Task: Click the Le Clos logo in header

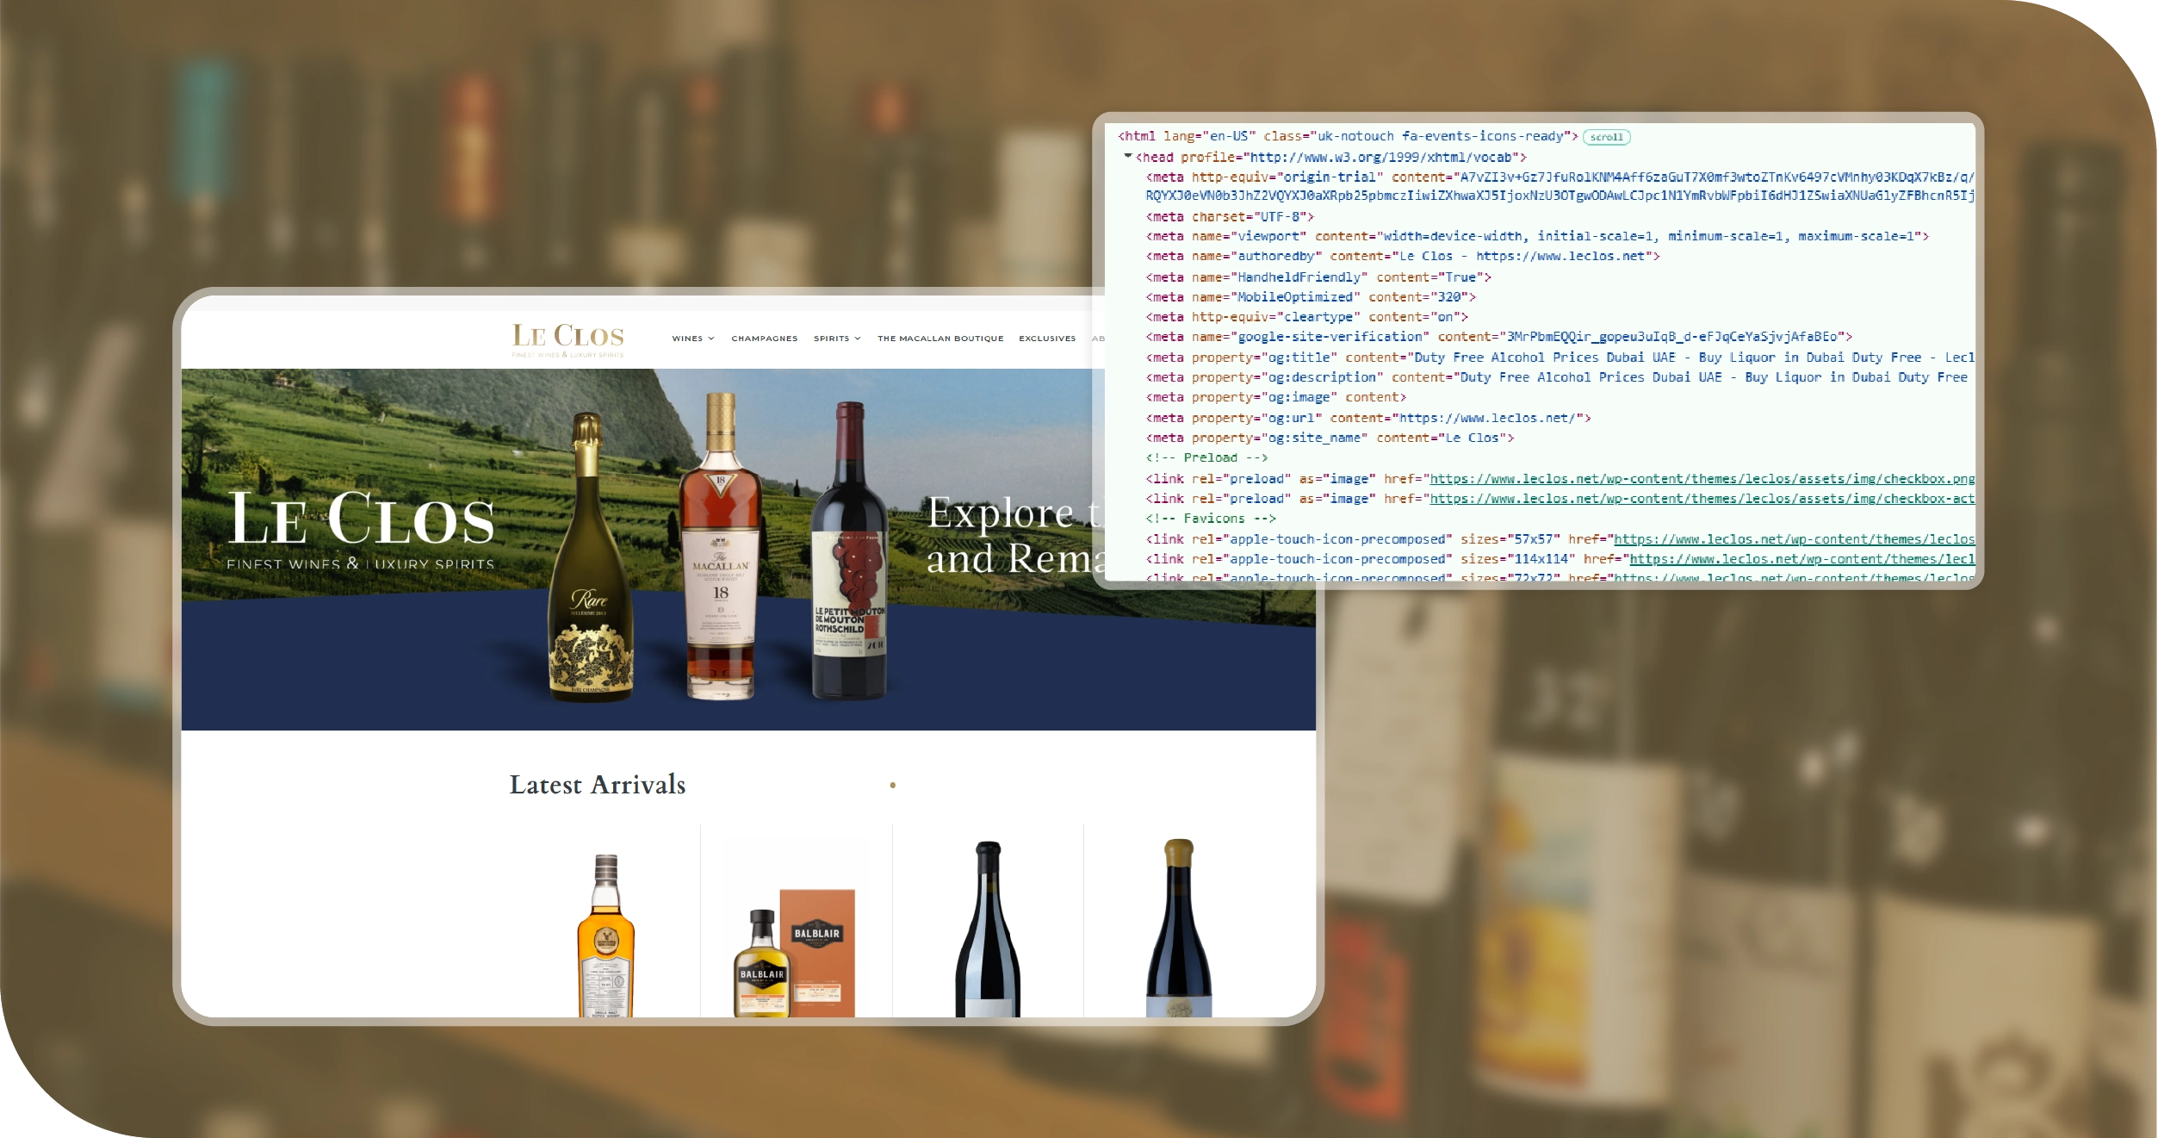Action: (x=567, y=339)
